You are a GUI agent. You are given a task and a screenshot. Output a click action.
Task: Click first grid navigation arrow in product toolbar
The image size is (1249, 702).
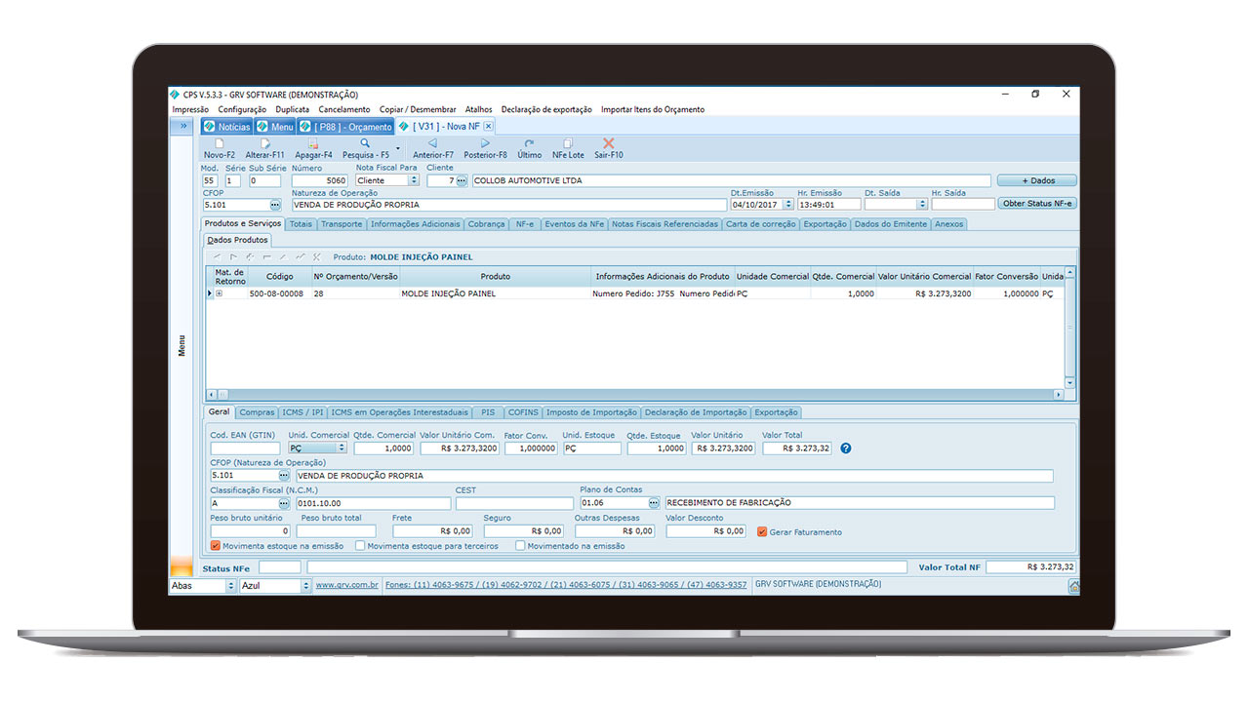pyautogui.click(x=216, y=257)
